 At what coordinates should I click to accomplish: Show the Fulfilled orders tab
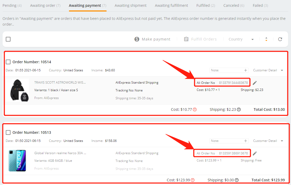pos(206,5)
